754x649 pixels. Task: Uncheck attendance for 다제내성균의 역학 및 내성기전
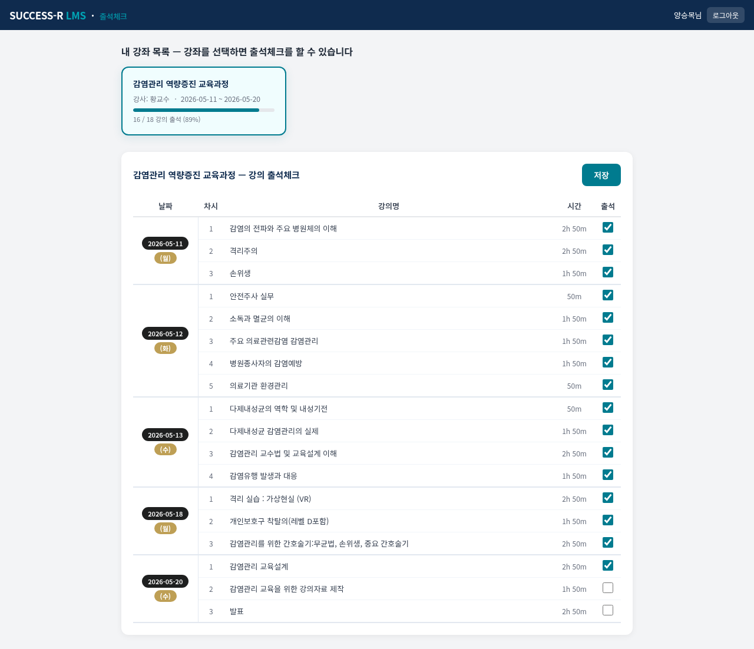(x=608, y=408)
